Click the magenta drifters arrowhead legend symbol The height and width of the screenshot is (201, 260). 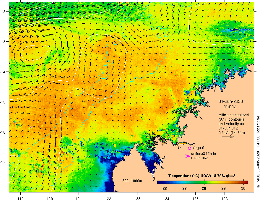tap(187, 156)
